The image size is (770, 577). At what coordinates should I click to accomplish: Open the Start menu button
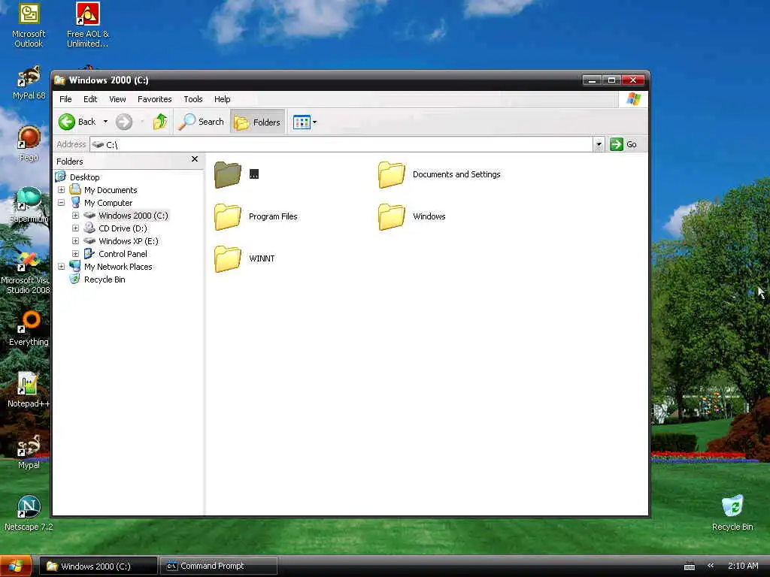coord(17,566)
